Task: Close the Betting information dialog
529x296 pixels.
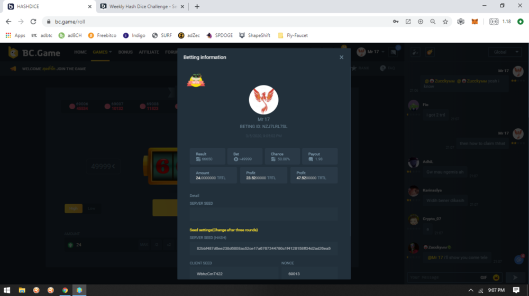Action: coord(341,57)
